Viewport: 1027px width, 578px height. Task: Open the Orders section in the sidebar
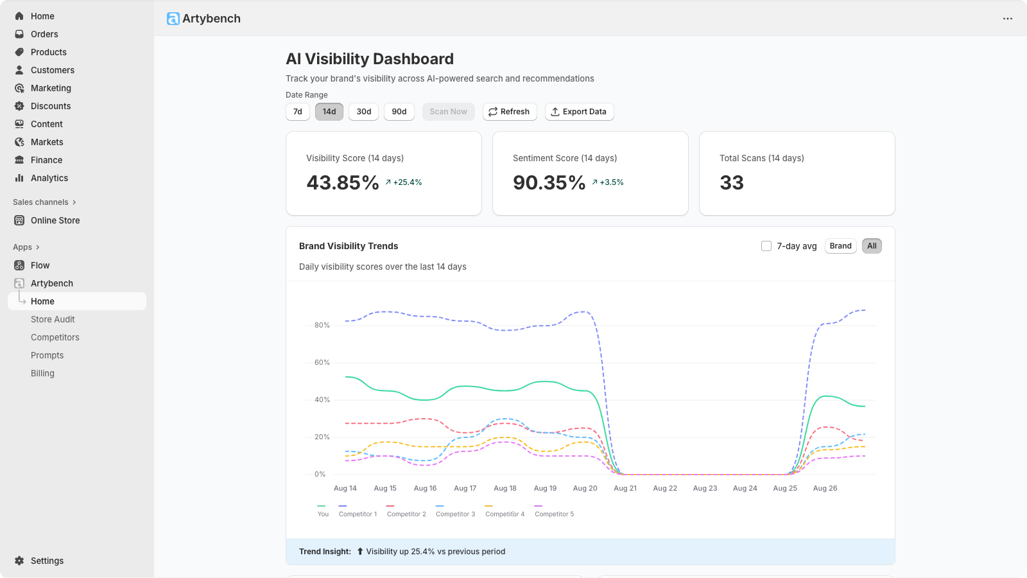[x=44, y=34]
